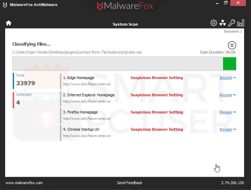The height and width of the screenshot is (190, 251).
Task: Select the 2. Internet Explorer Homepage row
Action: pyautogui.click(x=148, y=98)
